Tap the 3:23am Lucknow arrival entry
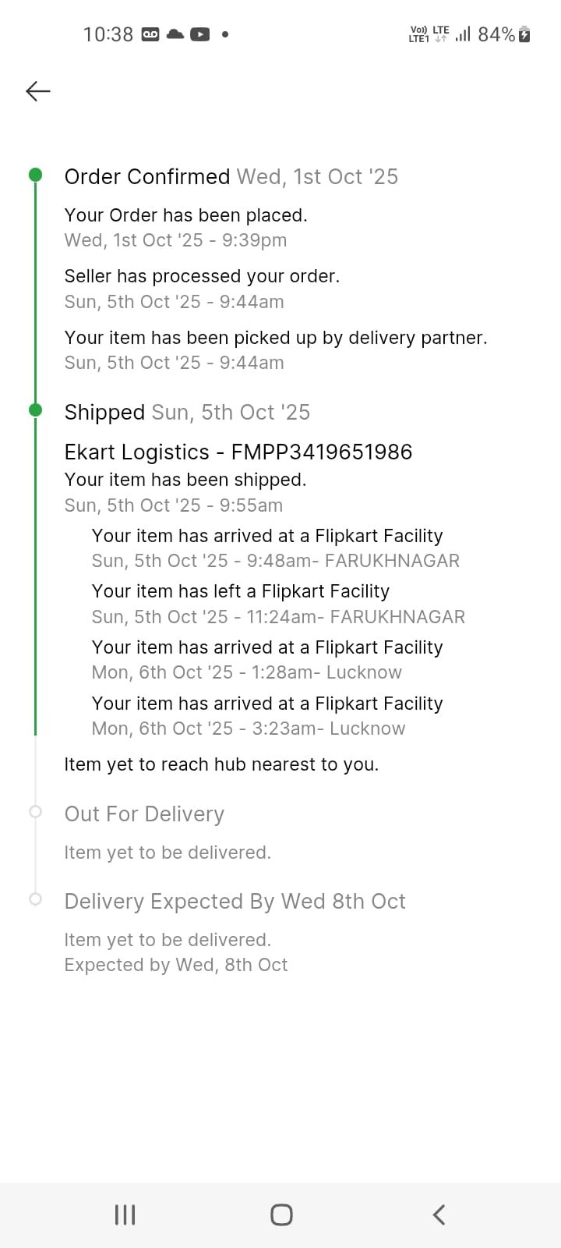561x1248 pixels. tap(267, 716)
